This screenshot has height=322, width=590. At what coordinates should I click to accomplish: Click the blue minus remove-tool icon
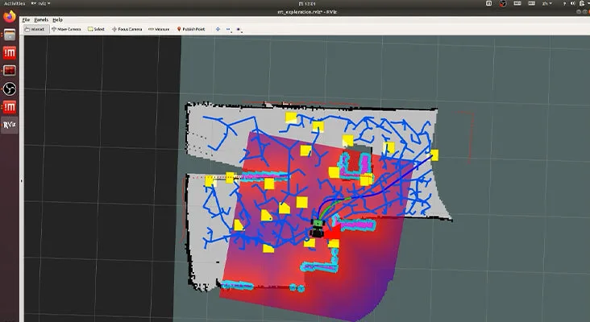click(x=228, y=29)
